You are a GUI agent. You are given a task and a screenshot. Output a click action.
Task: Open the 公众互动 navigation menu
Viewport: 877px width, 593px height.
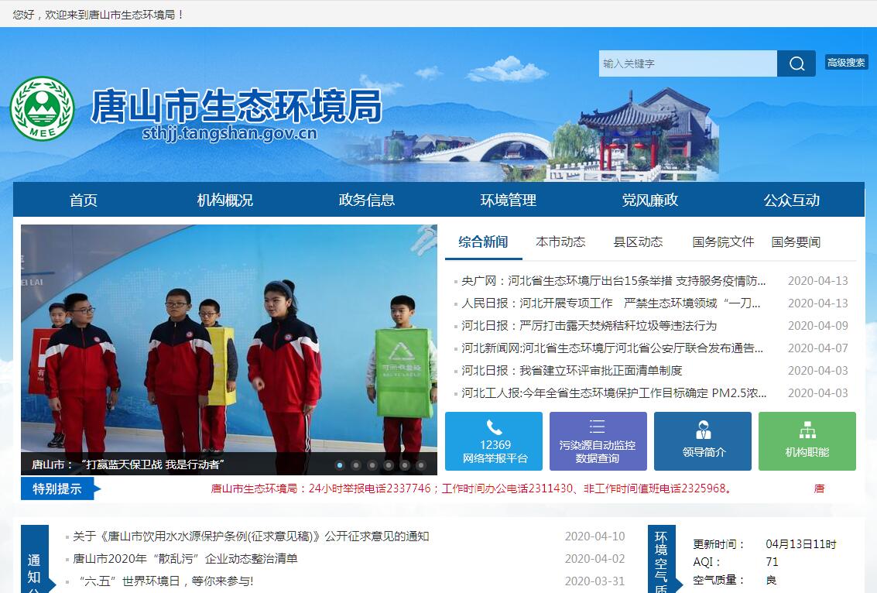coord(791,200)
